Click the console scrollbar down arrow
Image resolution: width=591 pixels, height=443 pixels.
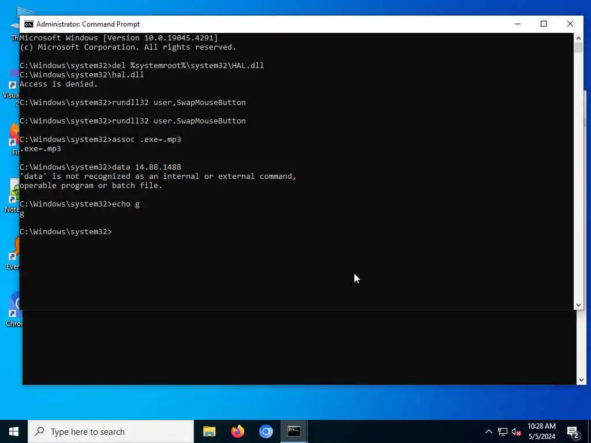tap(578, 305)
